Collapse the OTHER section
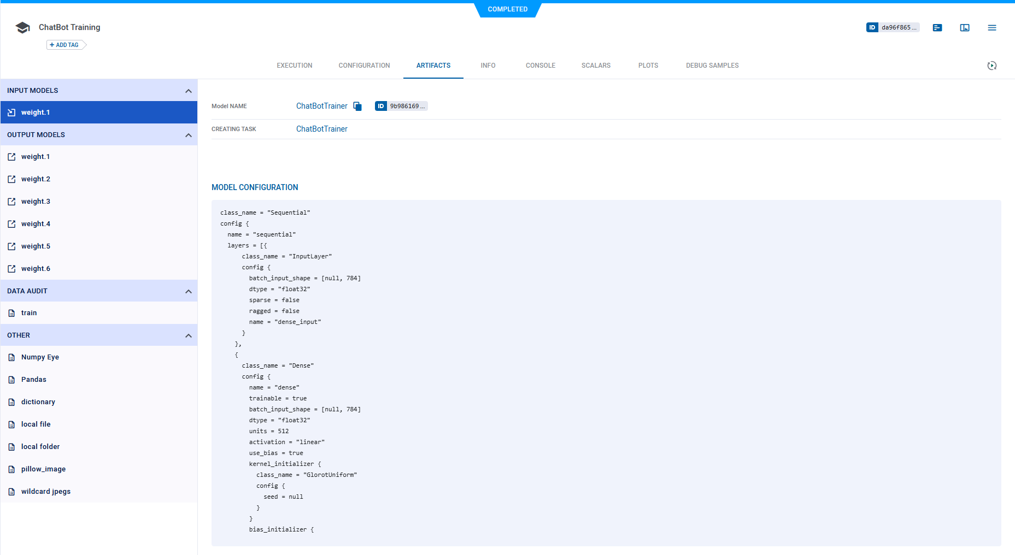Viewport: 1015px width, 555px height. [x=189, y=335]
